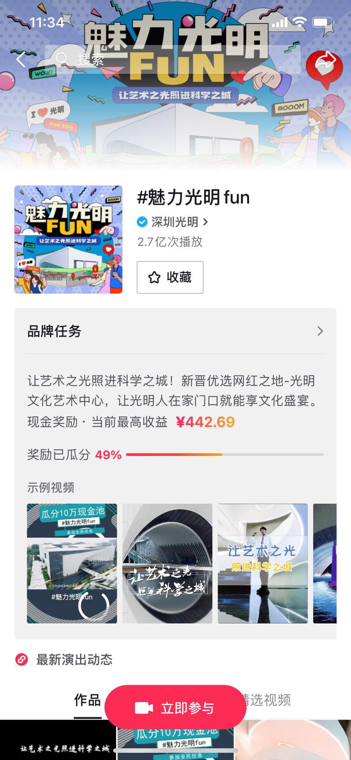Tap the search magnifier icon

tap(61, 59)
